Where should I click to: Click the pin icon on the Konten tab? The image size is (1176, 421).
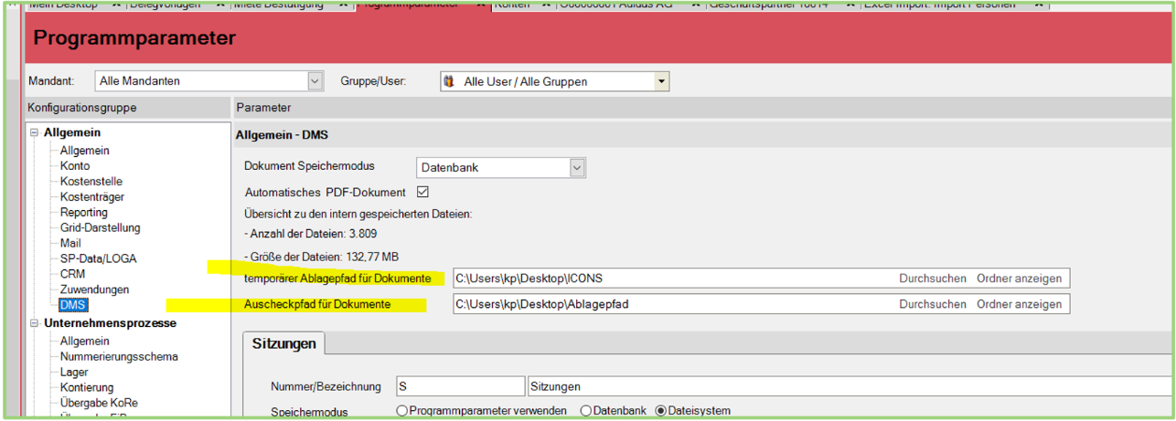(546, 5)
